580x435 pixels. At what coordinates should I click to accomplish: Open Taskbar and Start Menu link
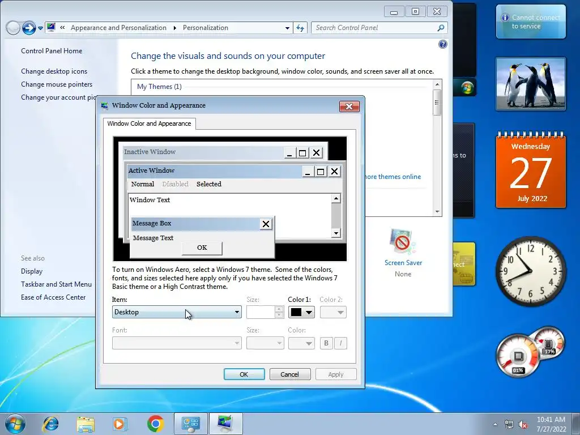click(x=56, y=284)
